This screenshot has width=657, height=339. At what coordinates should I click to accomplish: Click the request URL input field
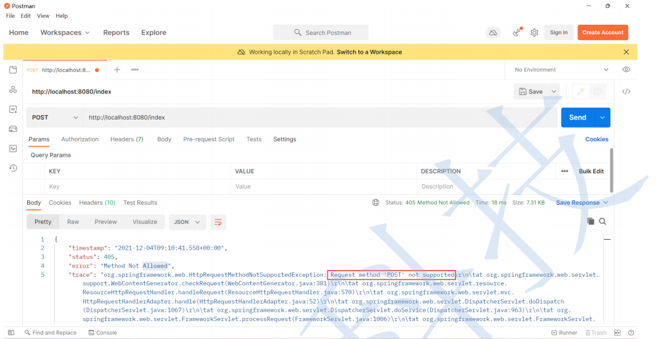(320, 117)
